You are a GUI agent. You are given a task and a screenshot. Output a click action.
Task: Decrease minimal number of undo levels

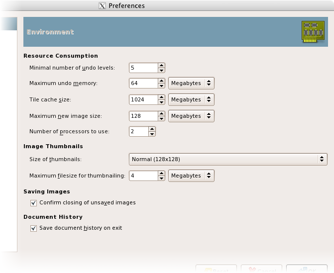click(x=161, y=70)
